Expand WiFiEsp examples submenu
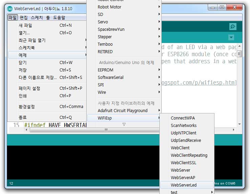The width and height of the screenshot is (250, 194). pos(124,118)
